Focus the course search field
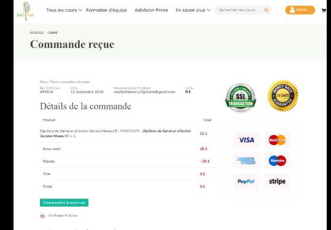Viewport: 331px width, 230px height. (238, 10)
